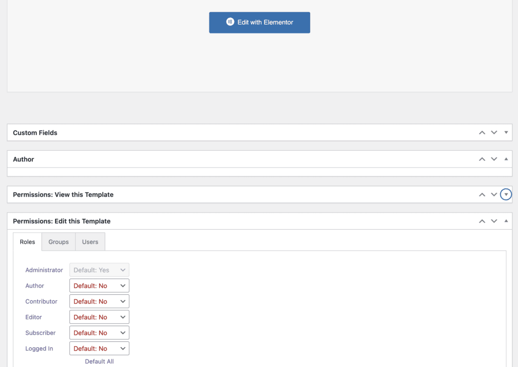Move the Author panel down
The height and width of the screenshot is (367, 518).
tap(494, 159)
